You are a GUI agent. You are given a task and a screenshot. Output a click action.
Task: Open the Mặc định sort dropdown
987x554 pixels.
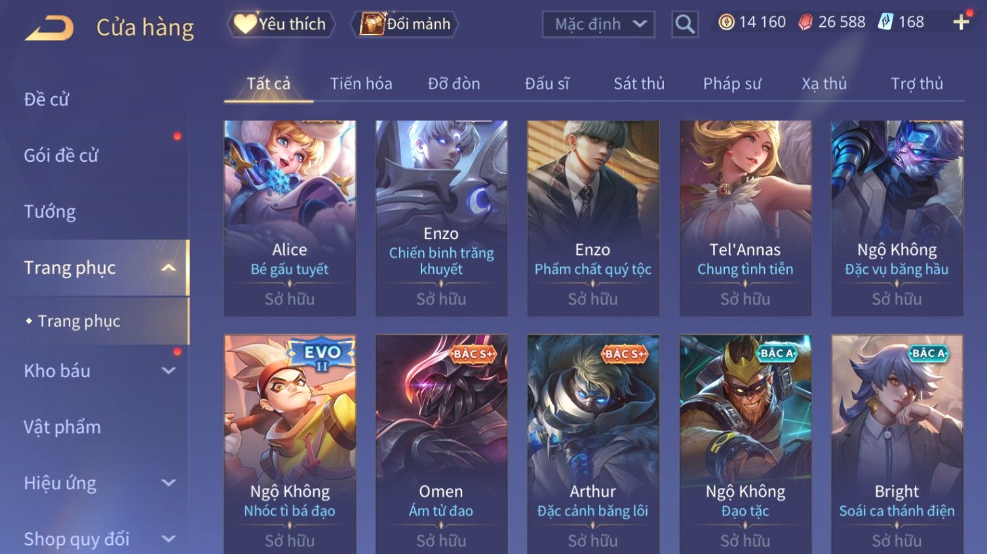click(598, 24)
